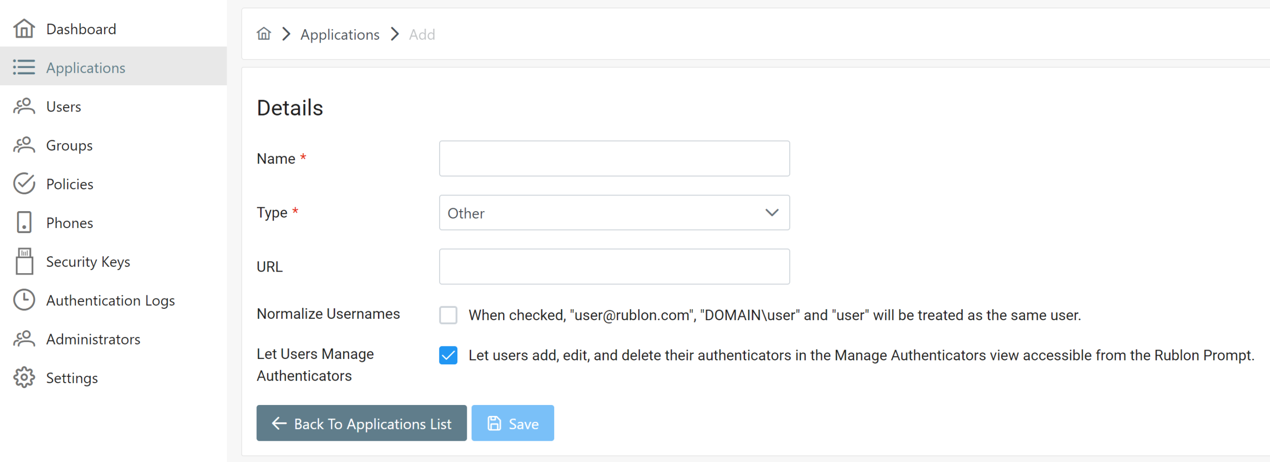The image size is (1270, 462).
Task: Enable the Normalize Usernames checkbox
Action: (448, 315)
